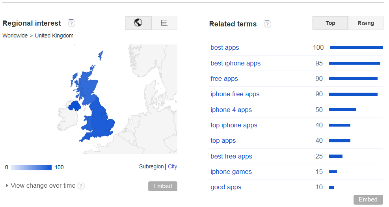Switch regional breakdown to City
The height and width of the screenshot is (207, 389).
[x=172, y=166]
